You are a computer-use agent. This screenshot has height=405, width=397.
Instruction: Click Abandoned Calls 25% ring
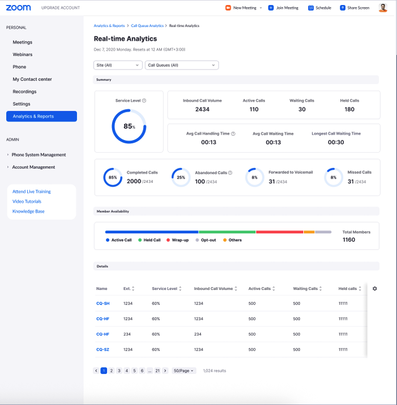click(181, 177)
